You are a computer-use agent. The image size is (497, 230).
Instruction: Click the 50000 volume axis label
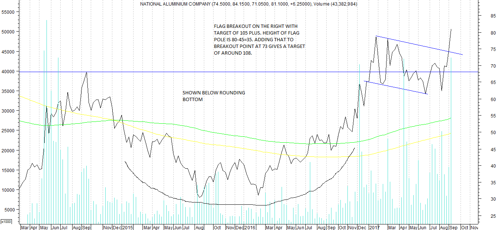click(x=9, y=32)
